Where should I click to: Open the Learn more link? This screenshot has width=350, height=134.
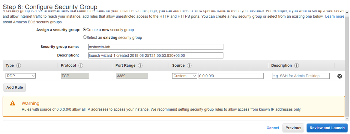[x=335, y=16]
